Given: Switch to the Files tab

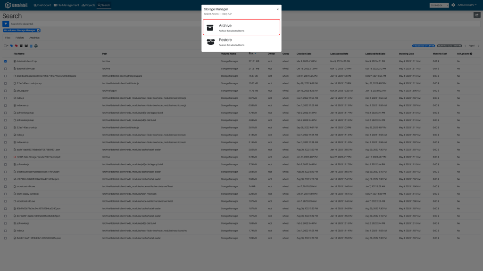Looking at the screenshot, I should [x=8, y=38].
